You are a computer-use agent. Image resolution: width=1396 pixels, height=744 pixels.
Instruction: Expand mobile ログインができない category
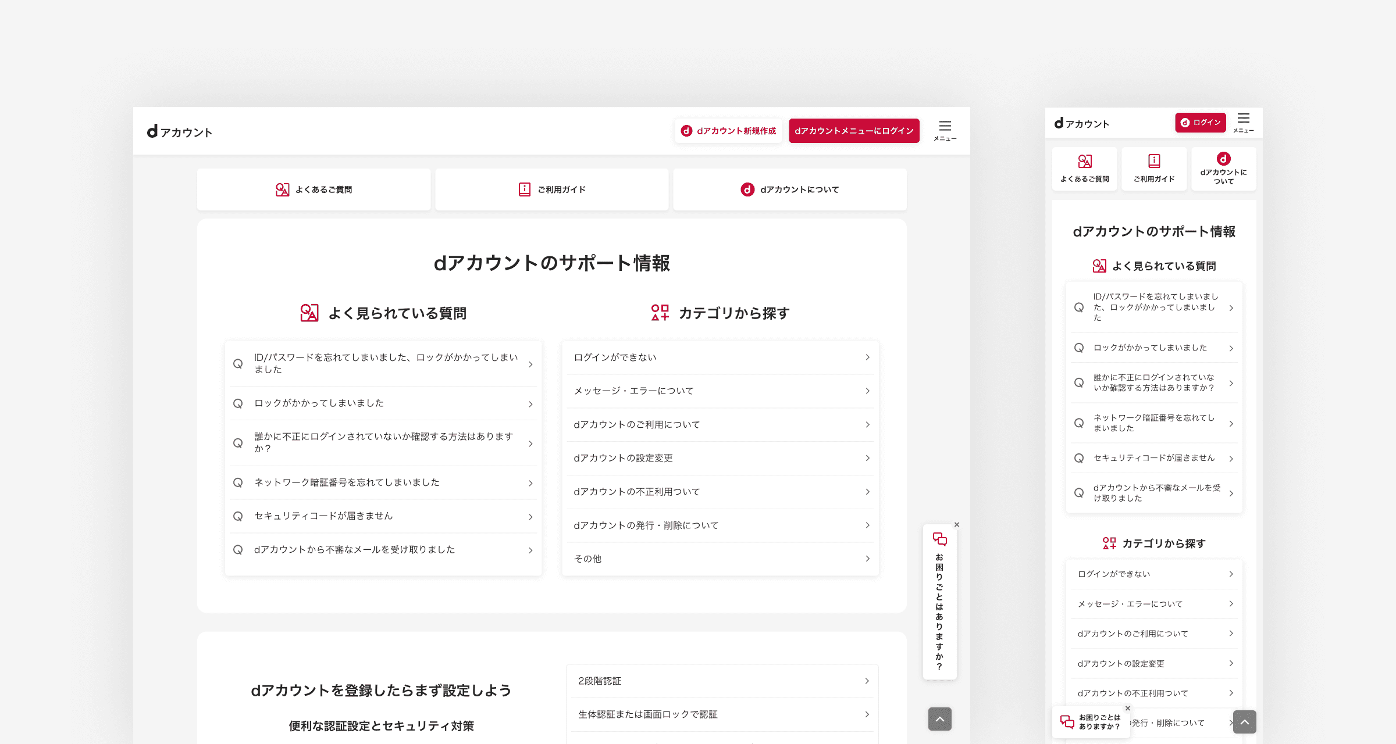(1154, 574)
